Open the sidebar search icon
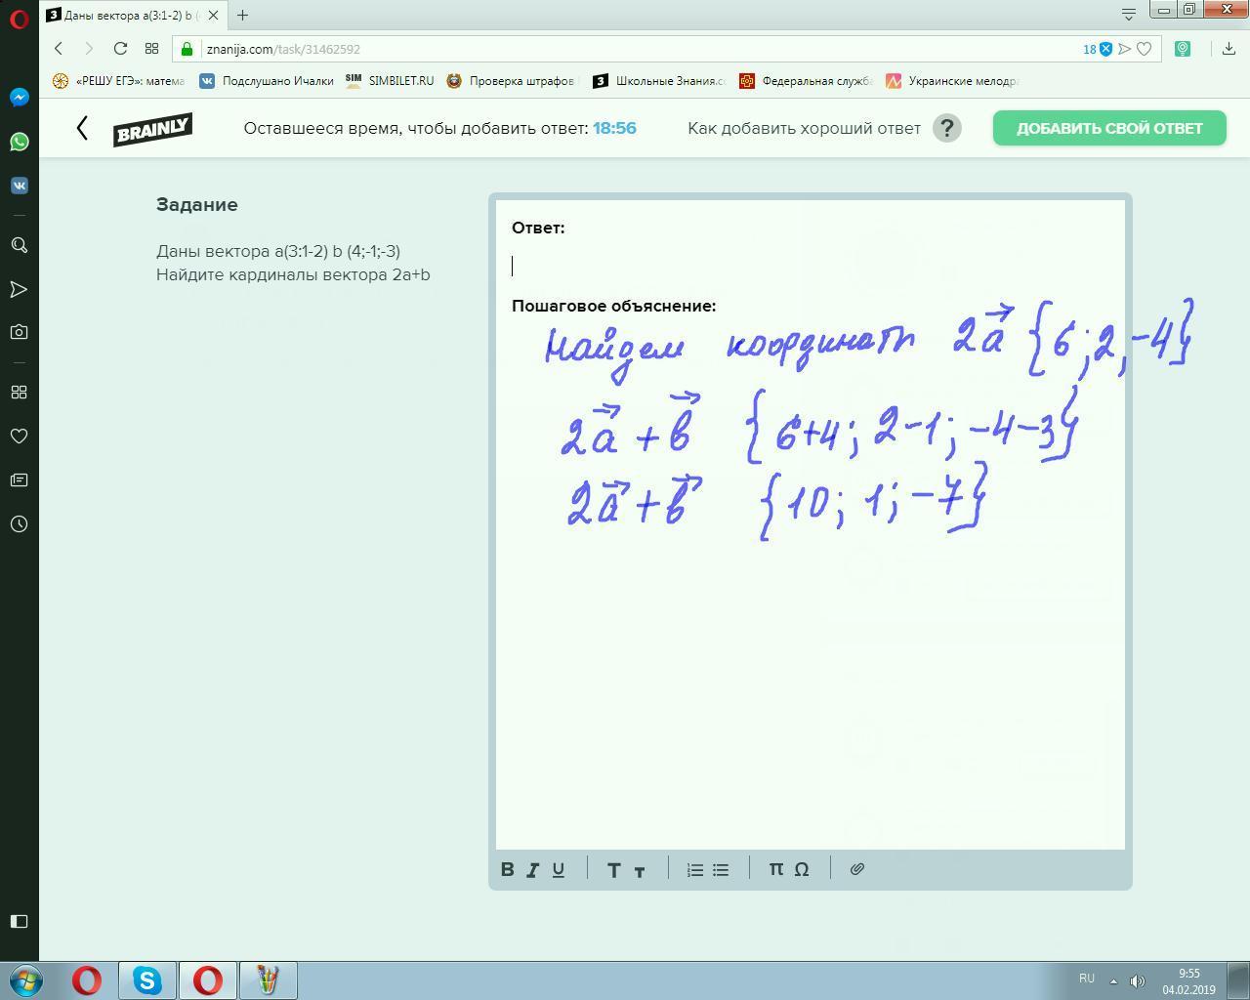 coord(20,245)
